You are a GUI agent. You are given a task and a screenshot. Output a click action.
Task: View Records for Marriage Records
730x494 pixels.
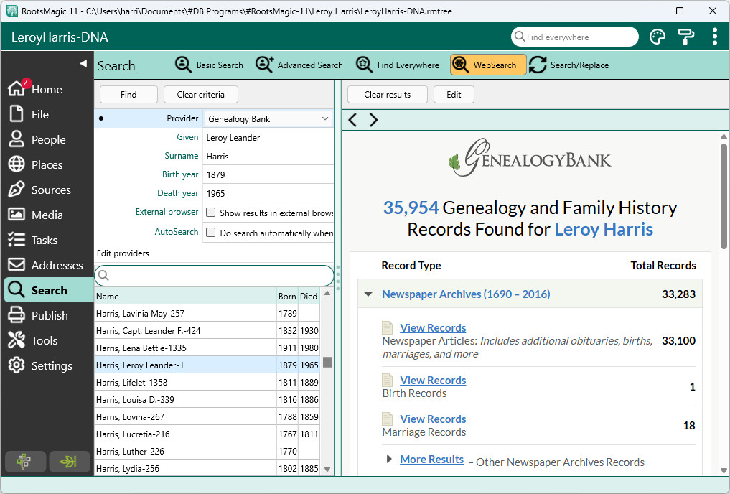point(433,419)
